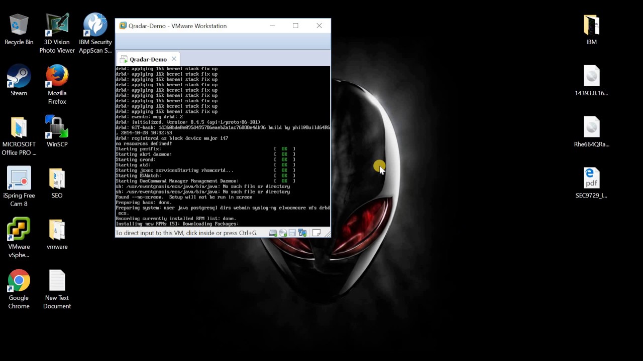Select the IBM Security AppScan shortcut
The height and width of the screenshot is (361, 643).
[95, 33]
